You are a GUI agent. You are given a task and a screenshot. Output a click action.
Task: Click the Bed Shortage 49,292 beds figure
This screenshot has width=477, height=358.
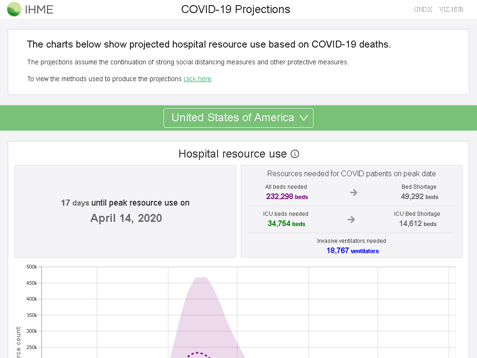(420, 196)
